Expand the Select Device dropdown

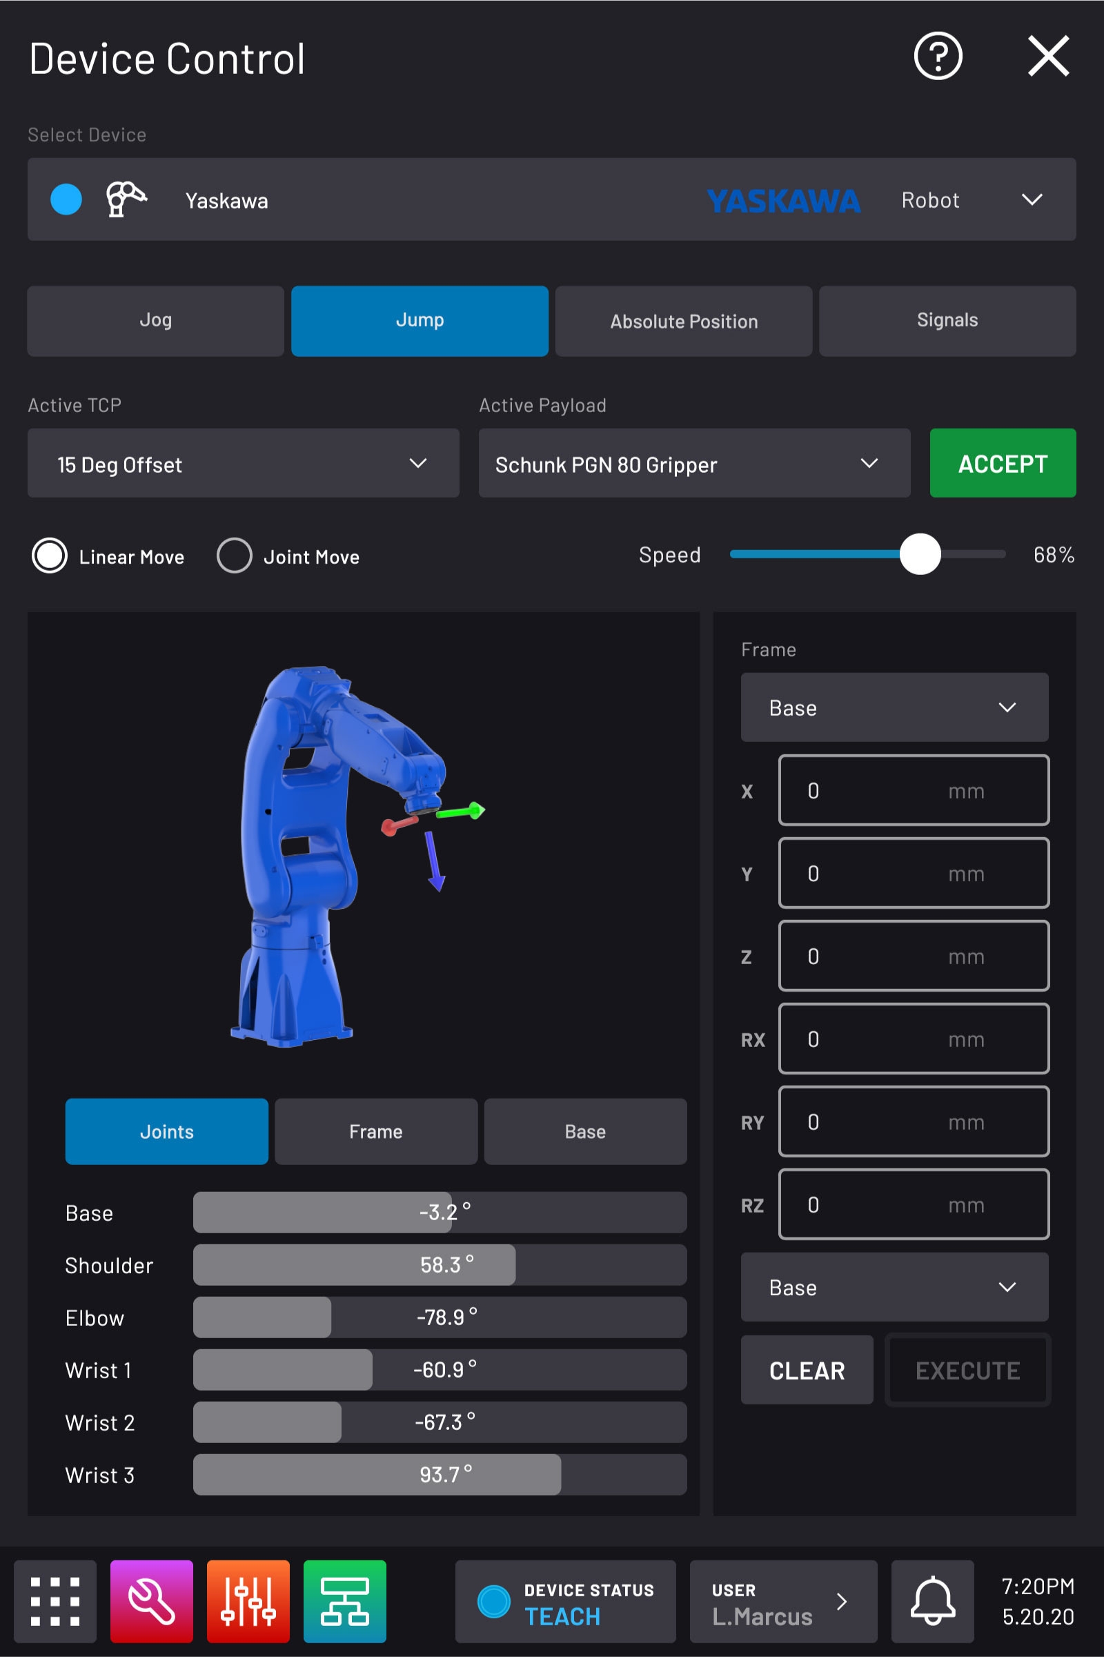(x=551, y=199)
